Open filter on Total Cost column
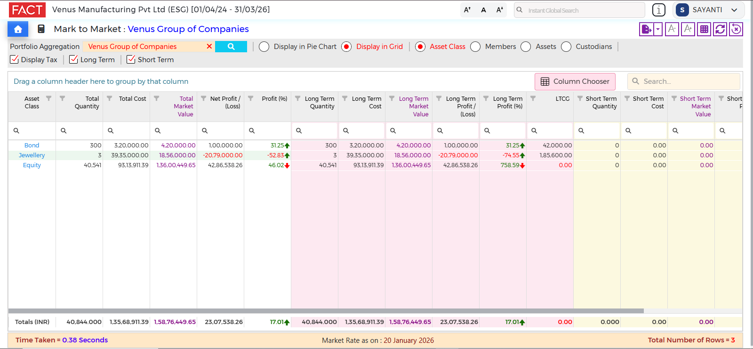Viewport: 753px width, 349px height. (x=109, y=98)
